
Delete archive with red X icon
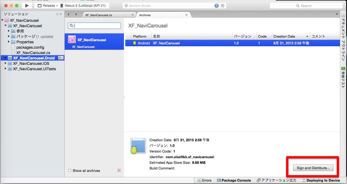coord(119,170)
